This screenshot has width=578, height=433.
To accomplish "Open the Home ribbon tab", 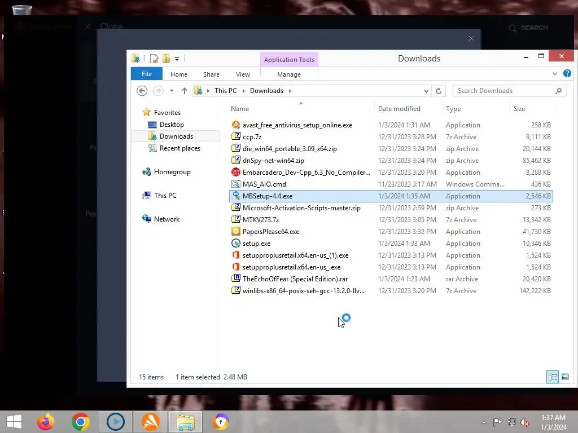I will [x=179, y=74].
